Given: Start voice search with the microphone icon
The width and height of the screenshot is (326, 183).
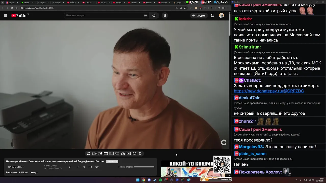Looking at the screenshot, I should [x=165, y=16].
